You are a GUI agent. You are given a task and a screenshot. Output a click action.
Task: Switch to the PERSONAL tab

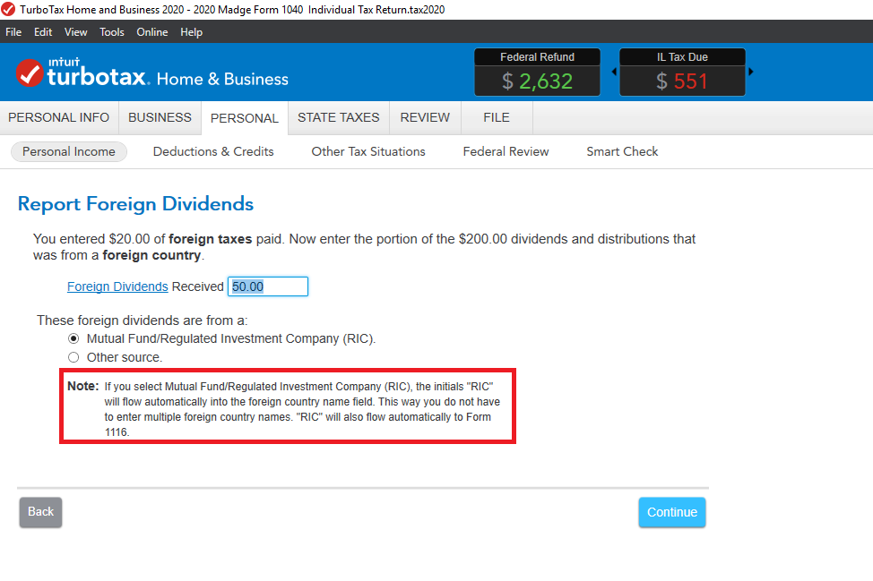[245, 118]
